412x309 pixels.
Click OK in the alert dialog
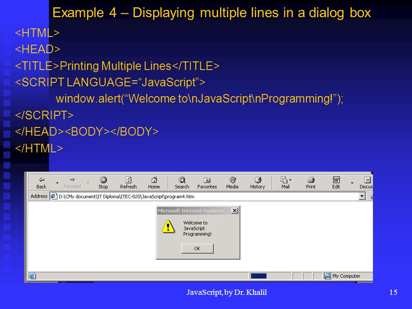pyautogui.click(x=197, y=248)
